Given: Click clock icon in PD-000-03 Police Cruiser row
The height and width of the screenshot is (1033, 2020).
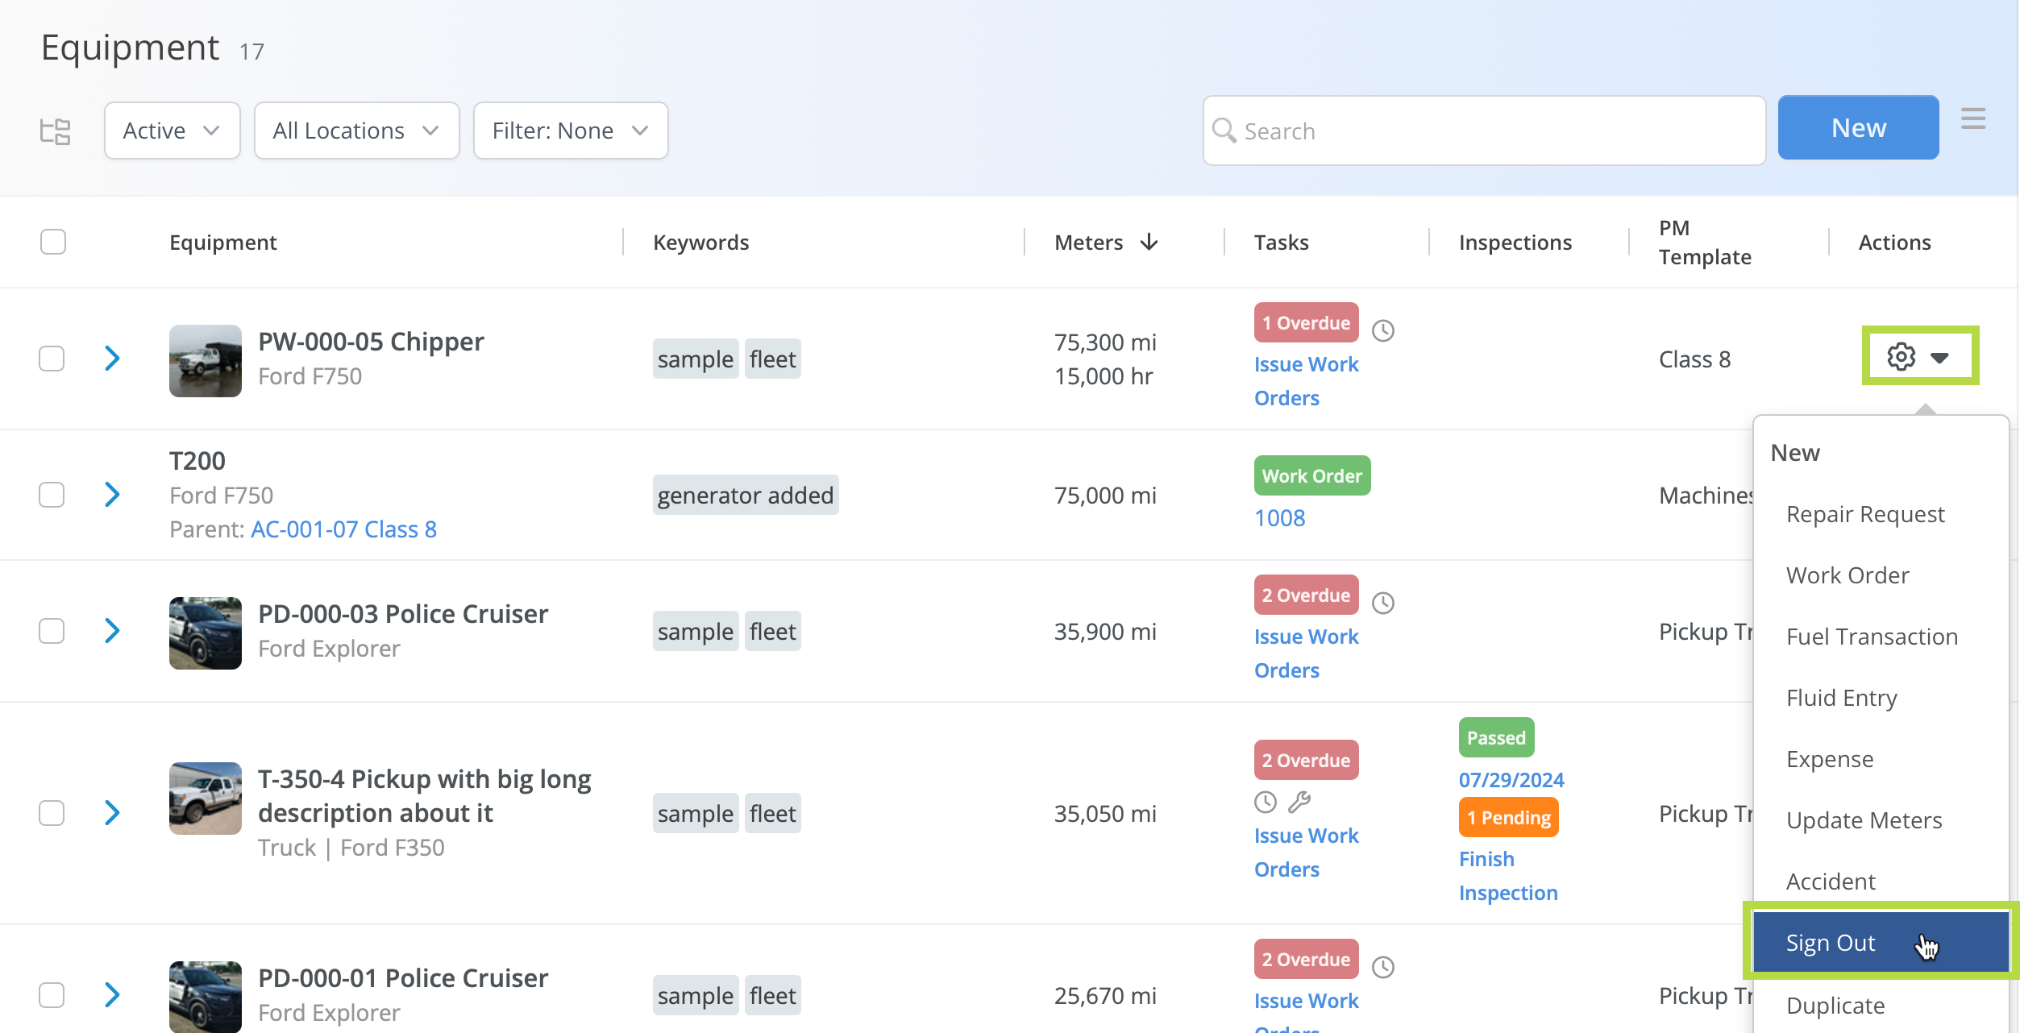Looking at the screenshot, I should point(1383,603).
